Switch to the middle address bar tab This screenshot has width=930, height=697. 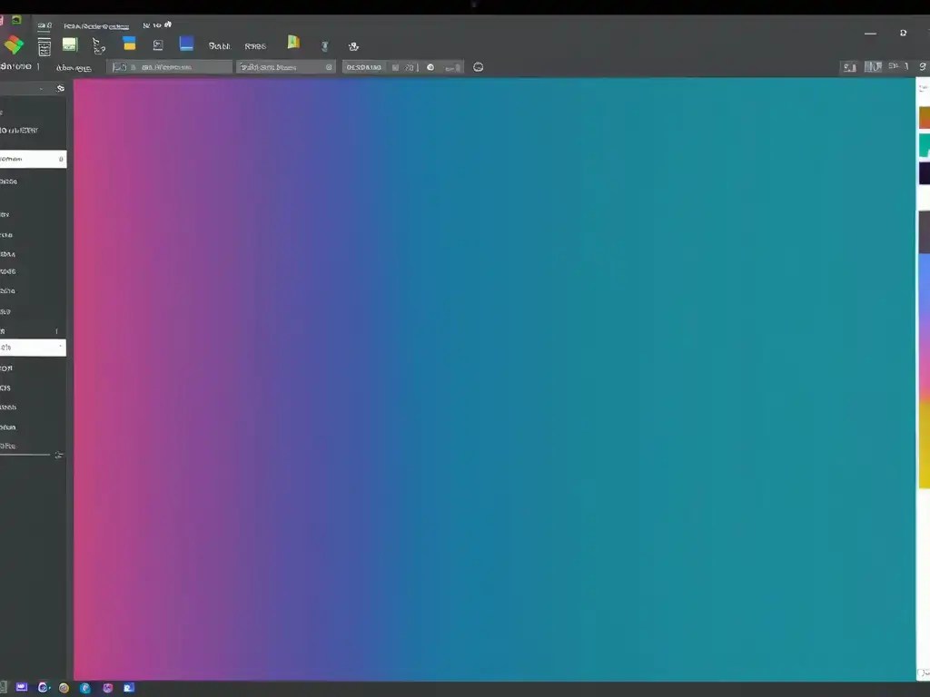286,66
